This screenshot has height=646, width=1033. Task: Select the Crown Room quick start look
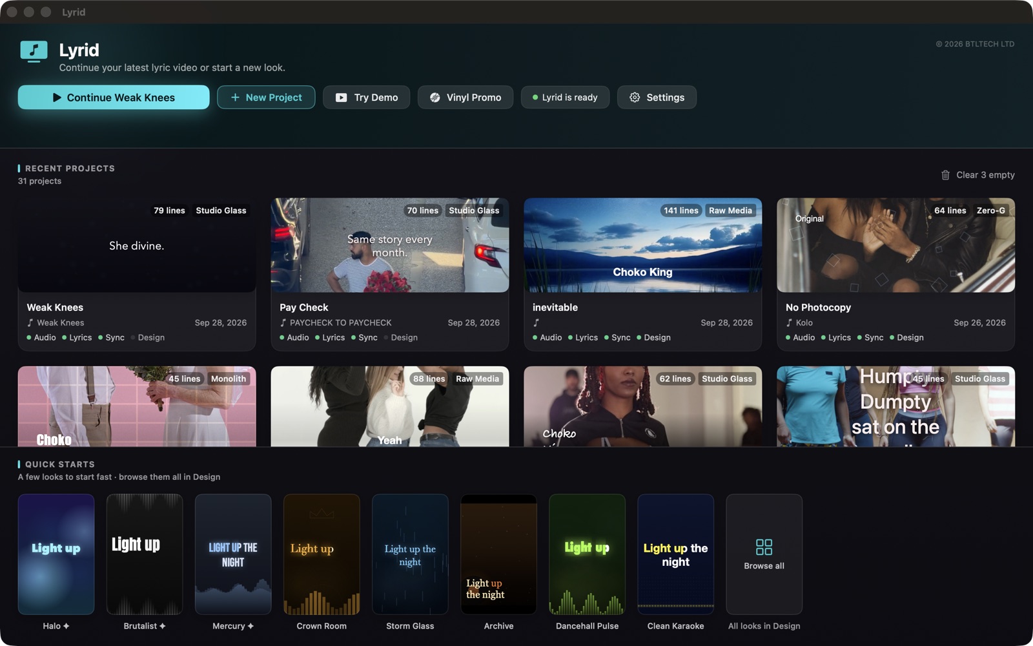[x=322, y=554]
